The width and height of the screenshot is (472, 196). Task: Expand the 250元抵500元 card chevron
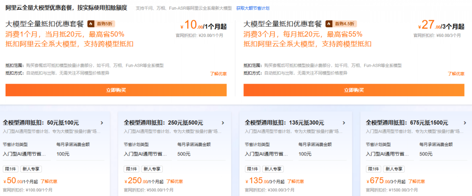(223, 123)
